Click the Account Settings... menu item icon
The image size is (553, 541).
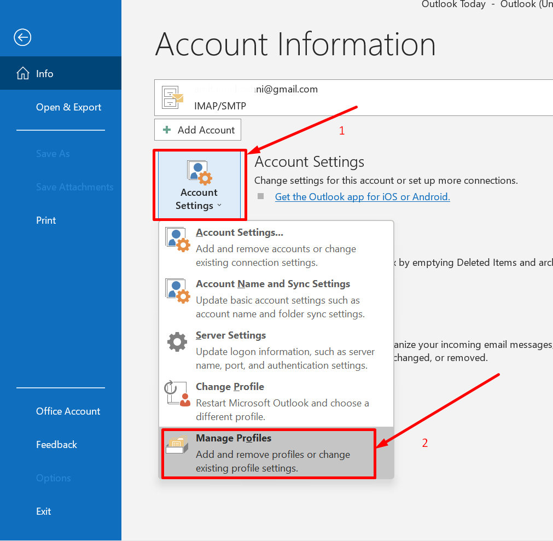(177, 240)
